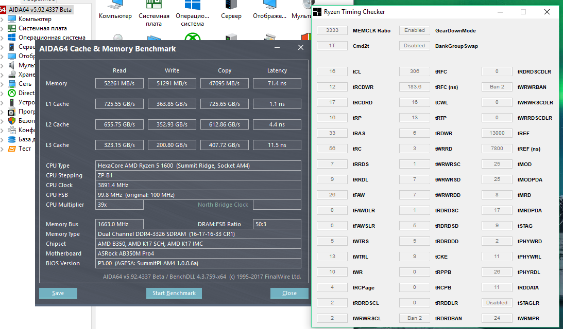Click the tRFC (ns) field showing 183.6

(414, 87)
